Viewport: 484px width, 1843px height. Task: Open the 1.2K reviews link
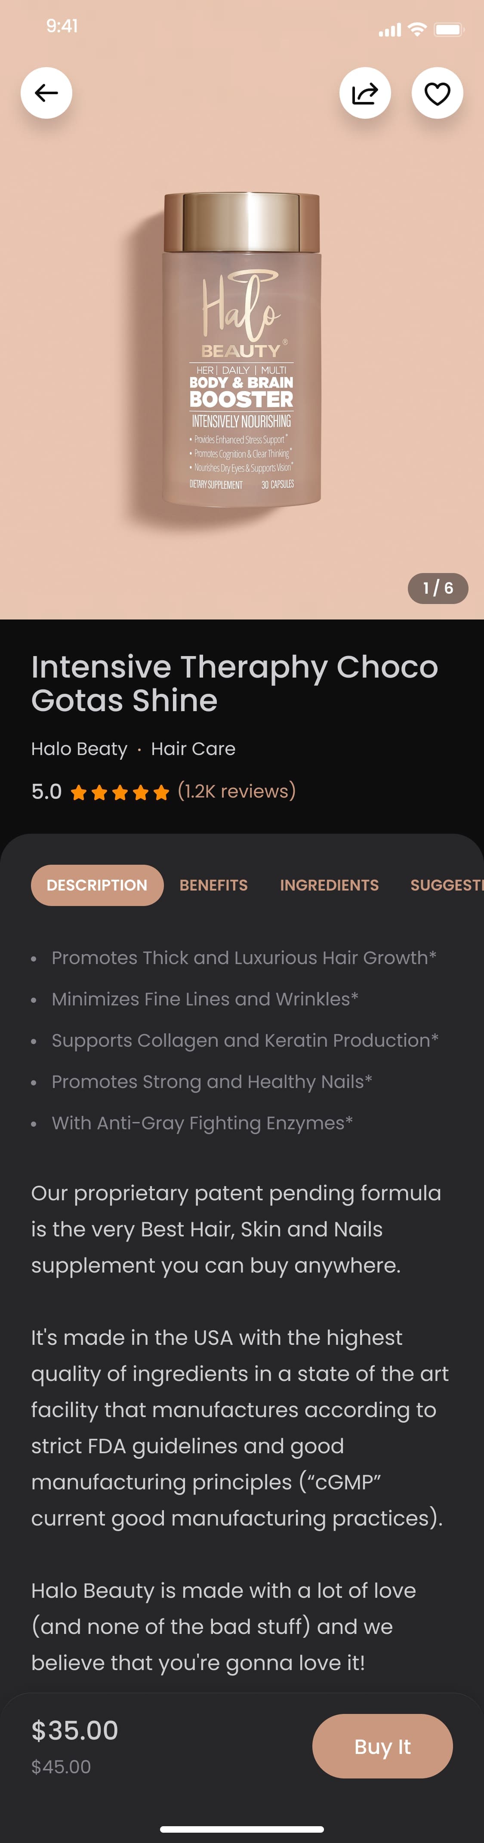236,791
